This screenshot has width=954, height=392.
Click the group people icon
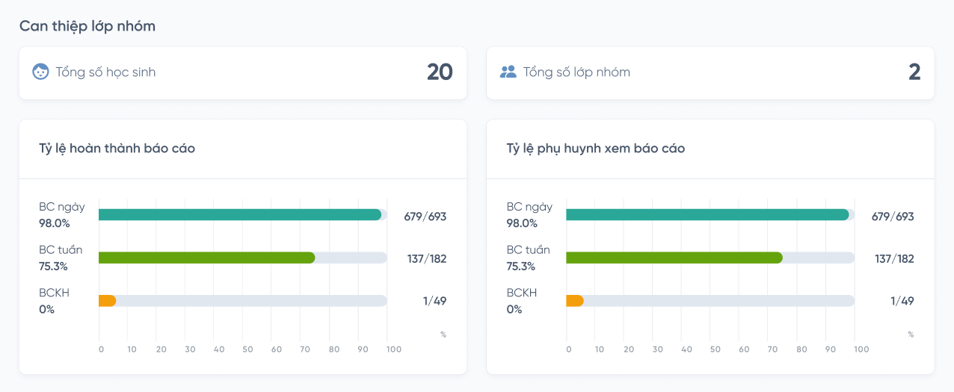click(508, 72)
